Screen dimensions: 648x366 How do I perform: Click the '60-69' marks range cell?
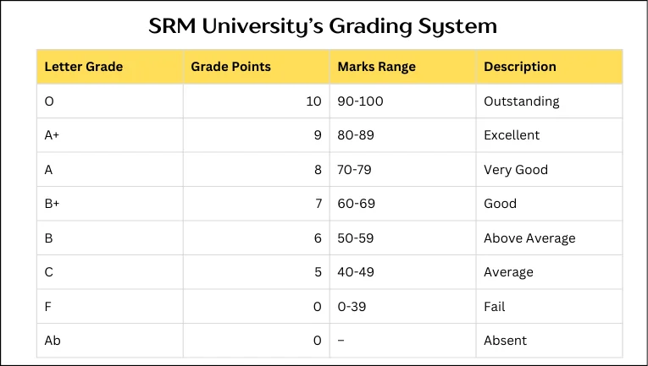click(x=356, y=204)
